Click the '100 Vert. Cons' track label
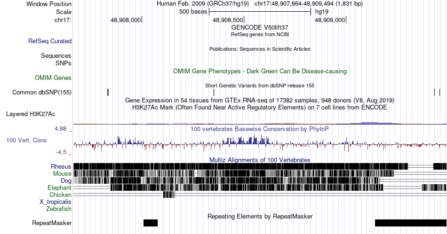 point(26,140)
